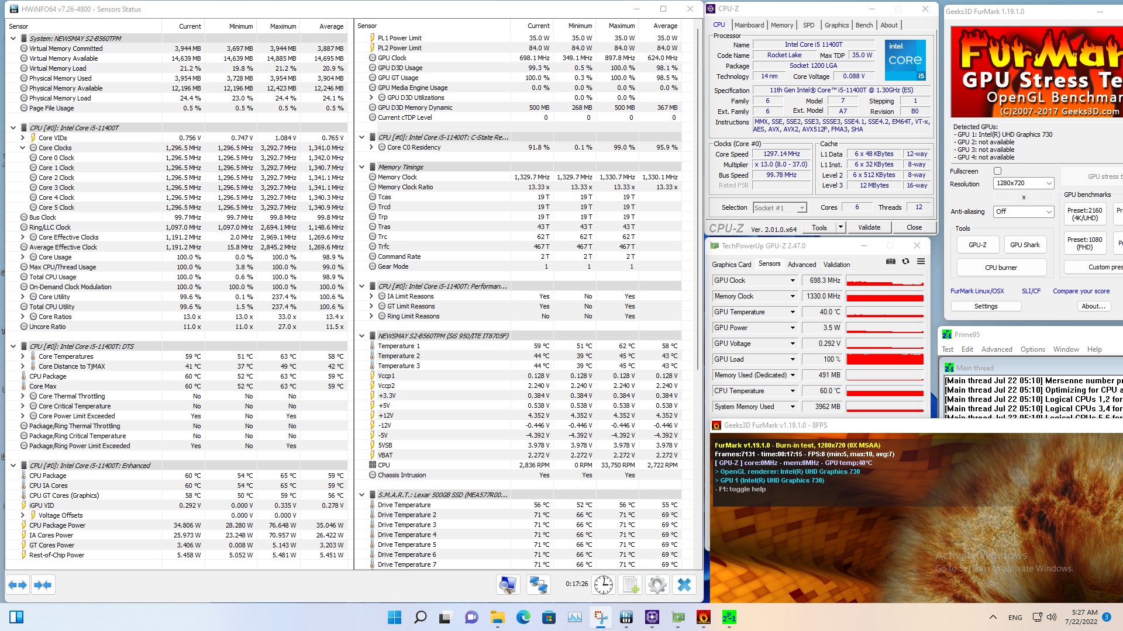
Task: Click Preset:2160 (4K/UHD) benchmark button
Action: point(1084,214)
